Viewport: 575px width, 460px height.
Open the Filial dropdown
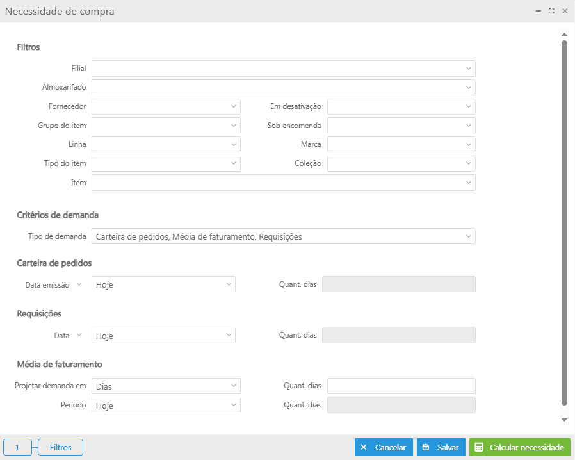coord(469,69)
